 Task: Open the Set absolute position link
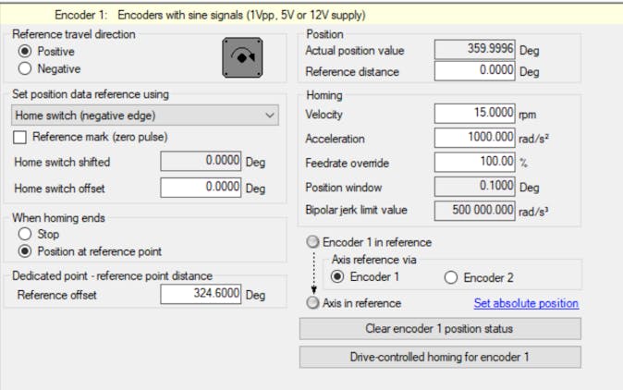coord(526,303)
